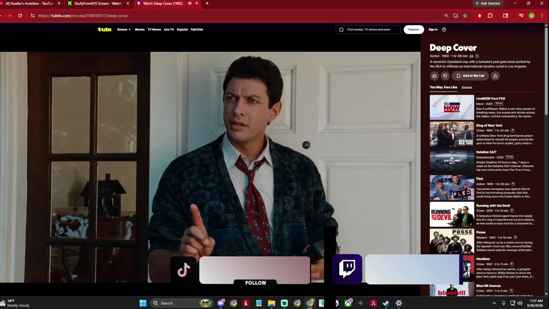The image size is (549, 309).
Task: Open the Posse movie thumbnail
Action: click(452, 241)
